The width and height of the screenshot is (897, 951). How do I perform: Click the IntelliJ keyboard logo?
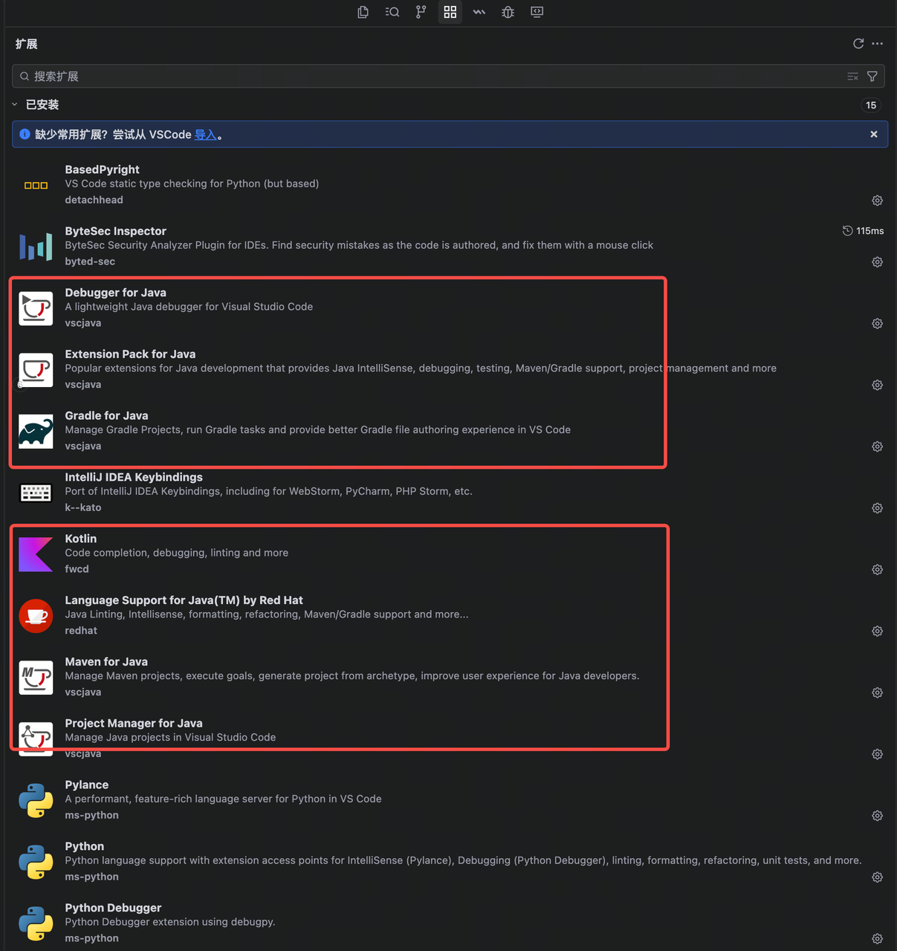tap(36, 493)
